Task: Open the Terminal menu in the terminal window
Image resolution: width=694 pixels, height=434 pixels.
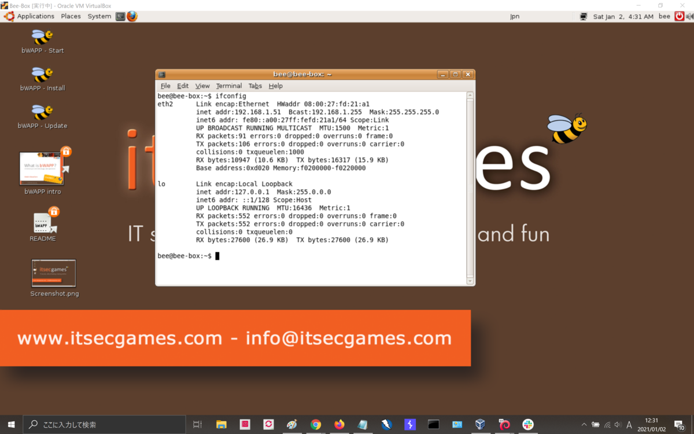Action: [x=229, y=86]
